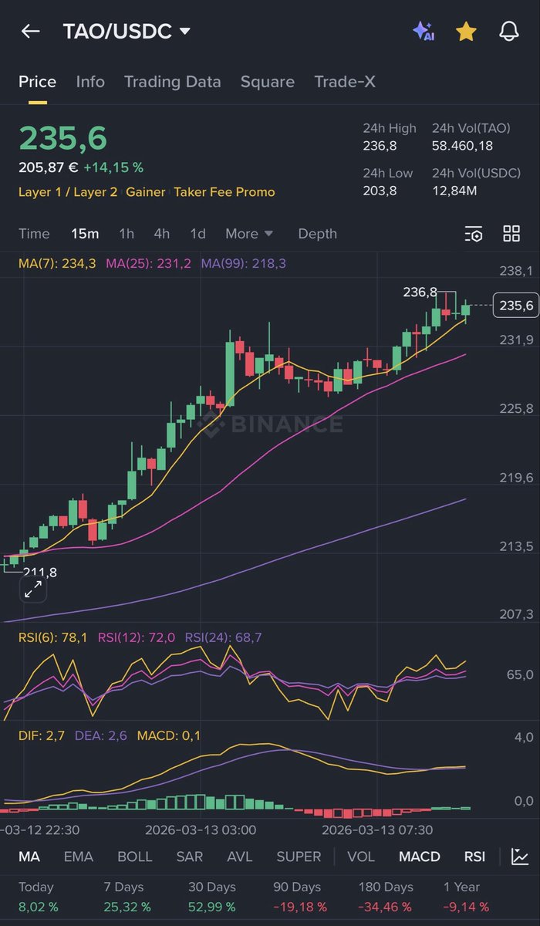Open the Trade-X tab
Screen dimensions: 540x926
coord(345,82)
